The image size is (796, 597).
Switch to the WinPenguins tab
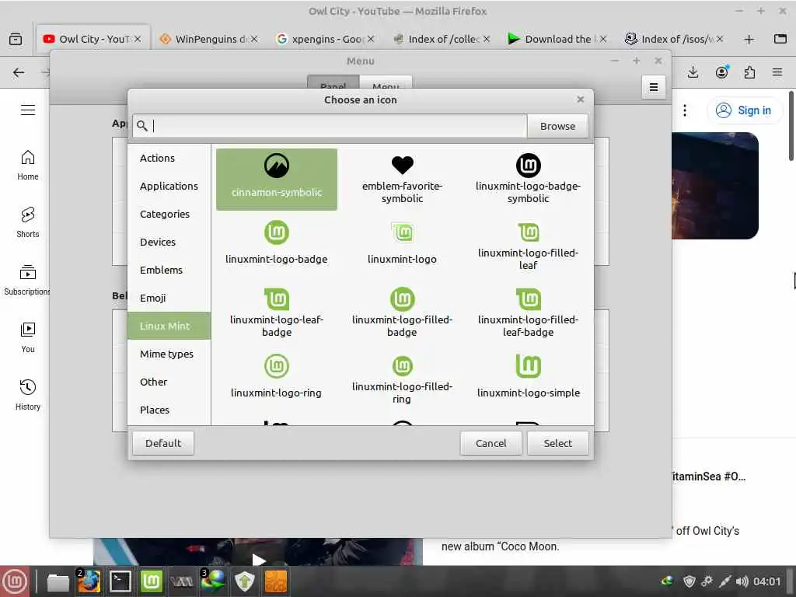coord(208,39)
